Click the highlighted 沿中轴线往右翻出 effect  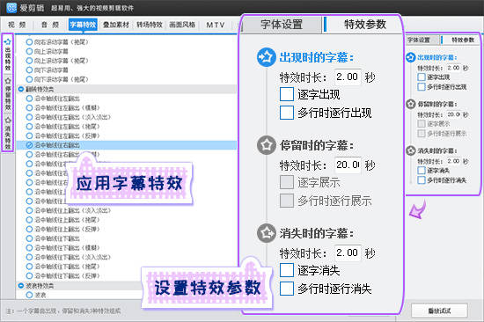127,145
